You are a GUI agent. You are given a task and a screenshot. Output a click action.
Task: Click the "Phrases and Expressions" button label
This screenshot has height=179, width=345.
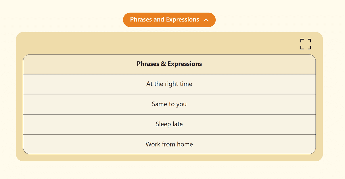[164, 20]
